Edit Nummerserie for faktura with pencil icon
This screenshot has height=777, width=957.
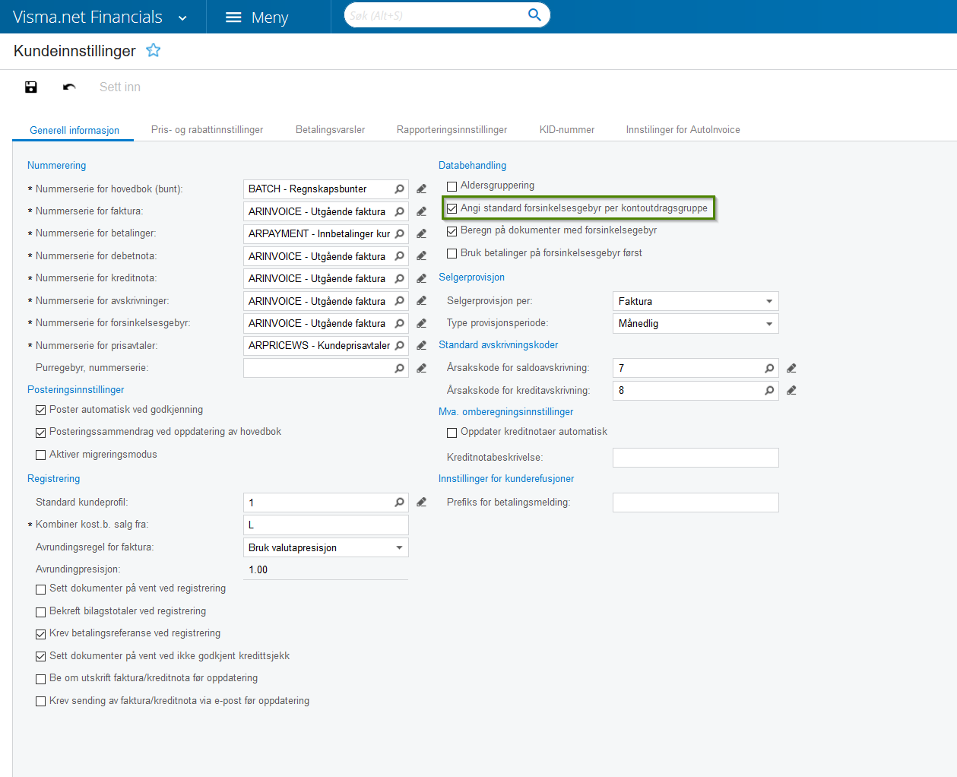(422, 211)
